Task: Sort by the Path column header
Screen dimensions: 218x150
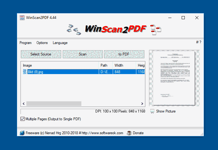Action: click(106, 65)
